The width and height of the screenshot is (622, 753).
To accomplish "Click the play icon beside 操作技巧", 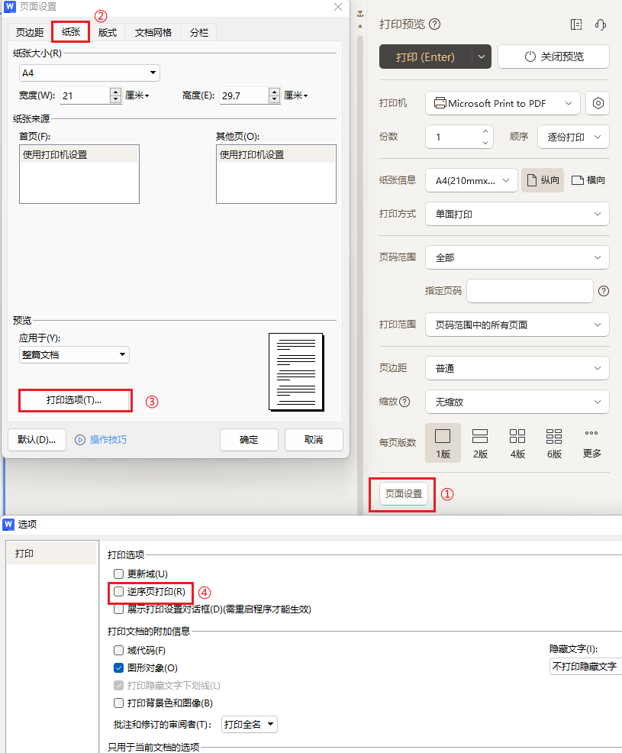I will click(80, 439).
